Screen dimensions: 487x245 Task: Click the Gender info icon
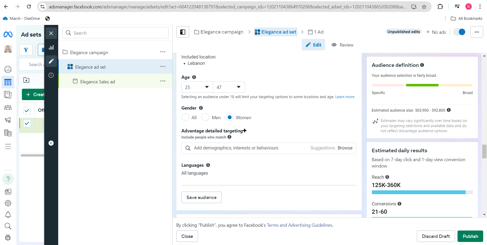point(201,108)
